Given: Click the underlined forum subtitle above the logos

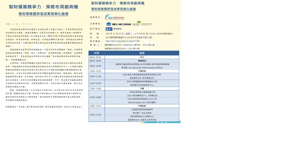Looking at the screenshot, I should 113,9.
